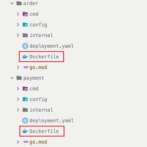Image resolution: width=147 pixels, height=147 pixels.
Task: Select the payment folder label
Action: [33, 78]
